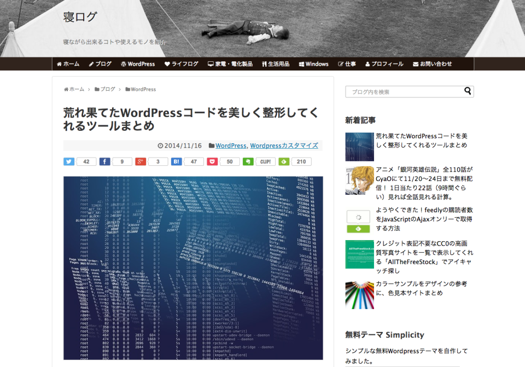Click the ブログ breadcrumb link
This screenshot has width=525, height=367.
(x=108, y=89)
